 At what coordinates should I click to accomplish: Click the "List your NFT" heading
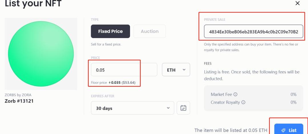point(33,4)
